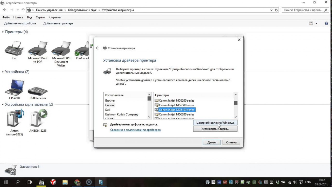
Task: Collapse the Устройства мультимедиа group
Action: [3, 105]
